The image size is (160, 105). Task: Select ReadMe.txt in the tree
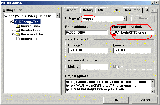pyautogui.click(x=29, y=39)
